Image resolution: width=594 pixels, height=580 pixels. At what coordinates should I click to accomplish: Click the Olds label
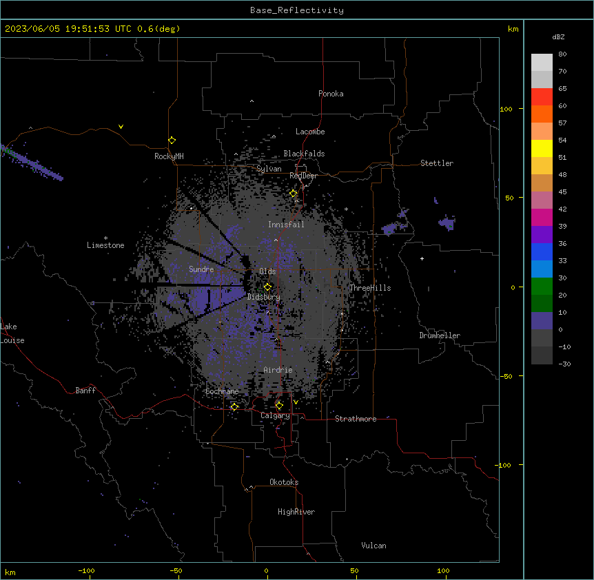click(267, 271)
